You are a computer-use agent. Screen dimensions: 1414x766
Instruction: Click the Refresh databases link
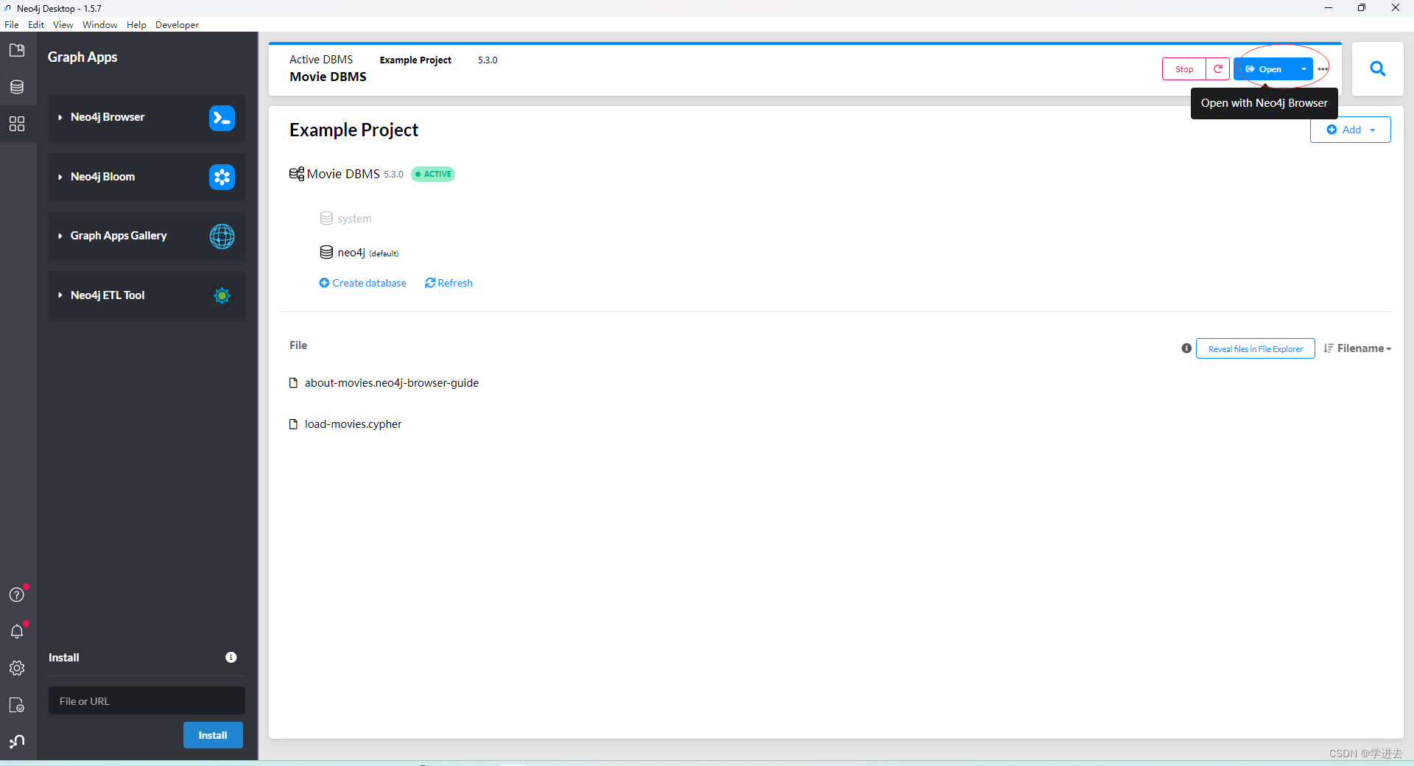point(449,283)
